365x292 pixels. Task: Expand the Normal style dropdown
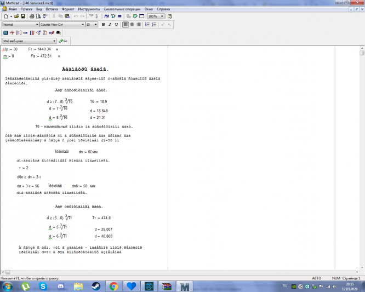tap(37, 25)
